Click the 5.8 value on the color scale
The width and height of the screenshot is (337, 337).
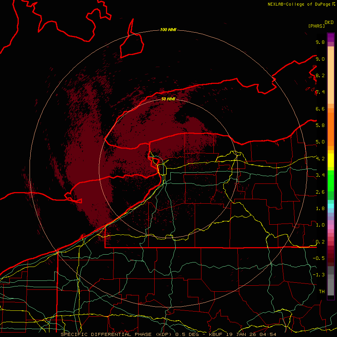tap(320, 125)
